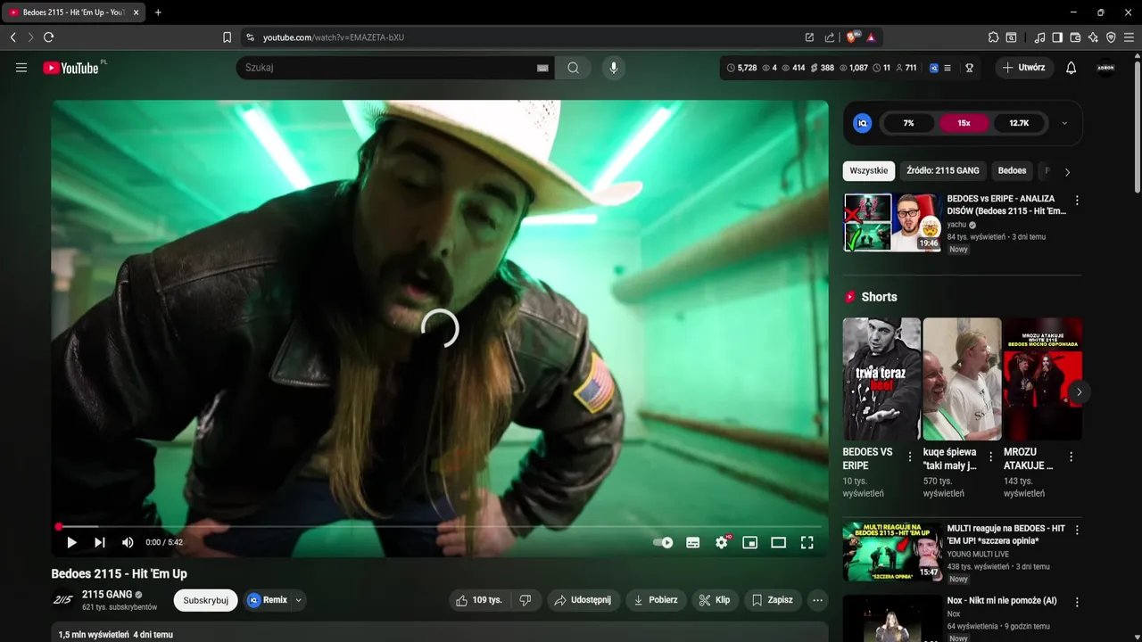Open options for MULTI reaguje na BEDOES video

coord(1077,530)
